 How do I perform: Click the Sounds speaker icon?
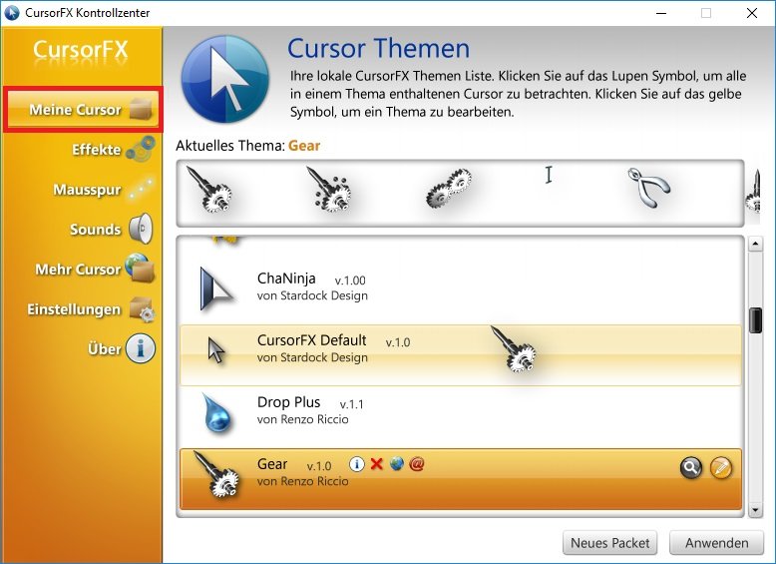141,229
